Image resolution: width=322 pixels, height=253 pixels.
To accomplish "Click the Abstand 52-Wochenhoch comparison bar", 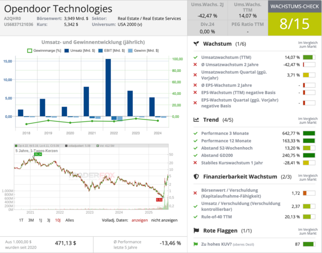I will coord(309,148).
